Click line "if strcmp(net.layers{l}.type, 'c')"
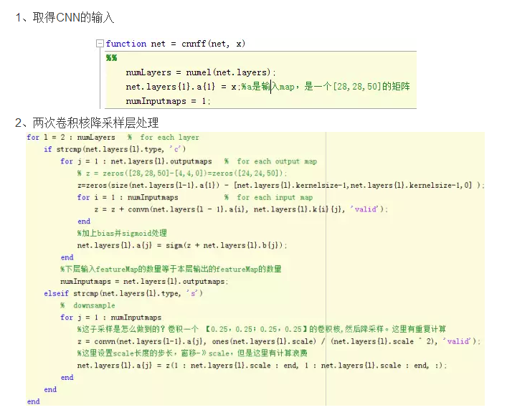This screenshot has width=507, height=410. pyautogui.click(x=115, y=149)
